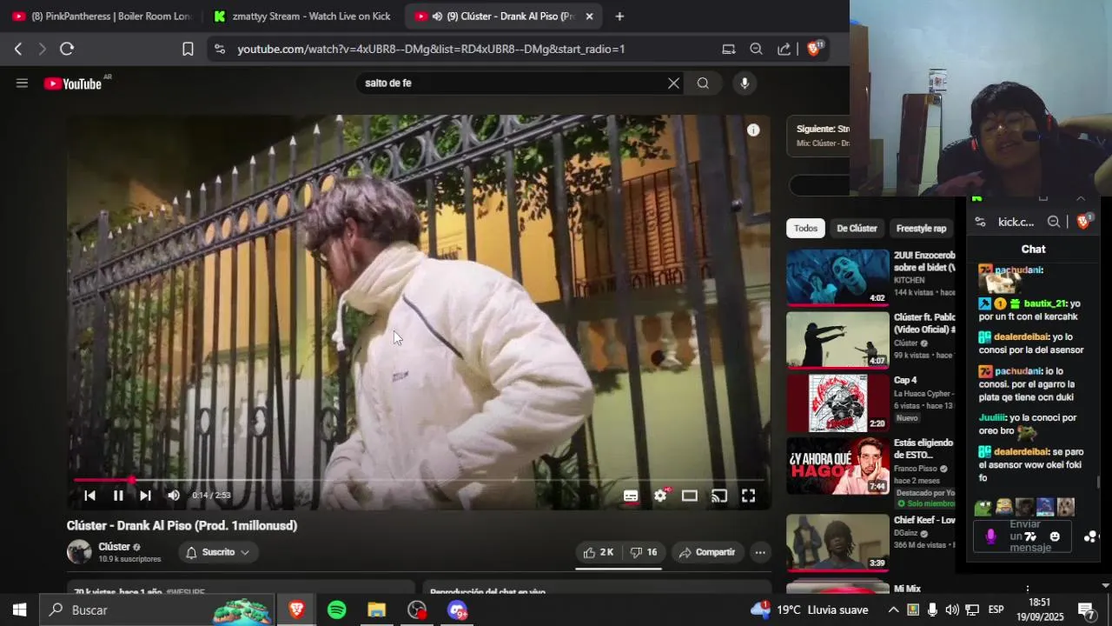This screenshot has height=626, width=1112.
Task: Open the Brave Shields lion icon
Action: click(814, 50)
